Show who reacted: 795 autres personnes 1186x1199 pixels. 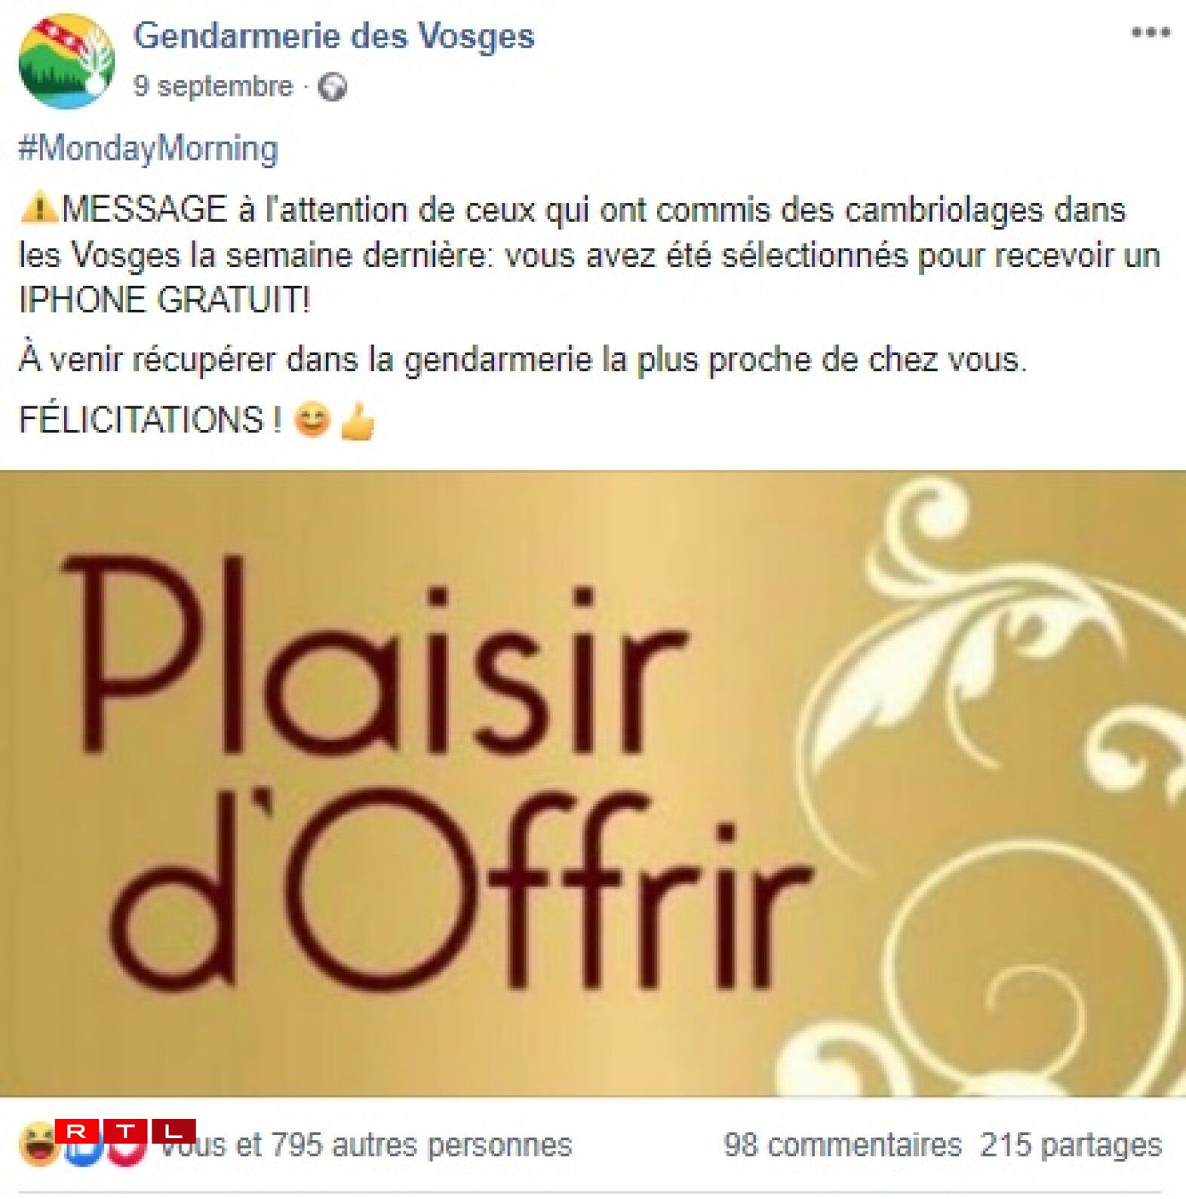coord(421,1145)
